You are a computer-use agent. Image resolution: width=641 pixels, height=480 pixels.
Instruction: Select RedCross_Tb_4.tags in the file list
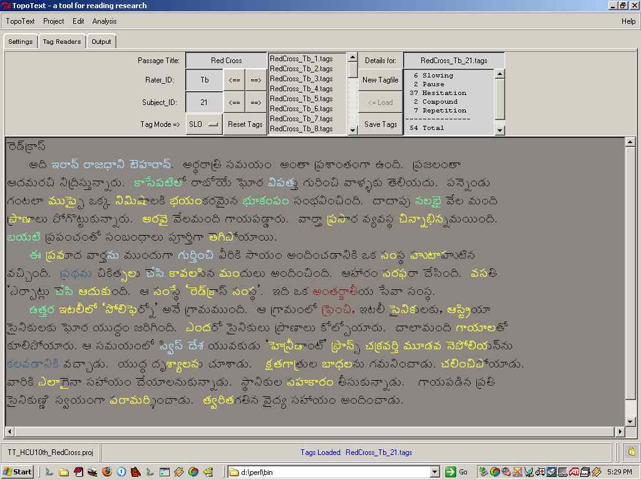[x=301, y=89]
